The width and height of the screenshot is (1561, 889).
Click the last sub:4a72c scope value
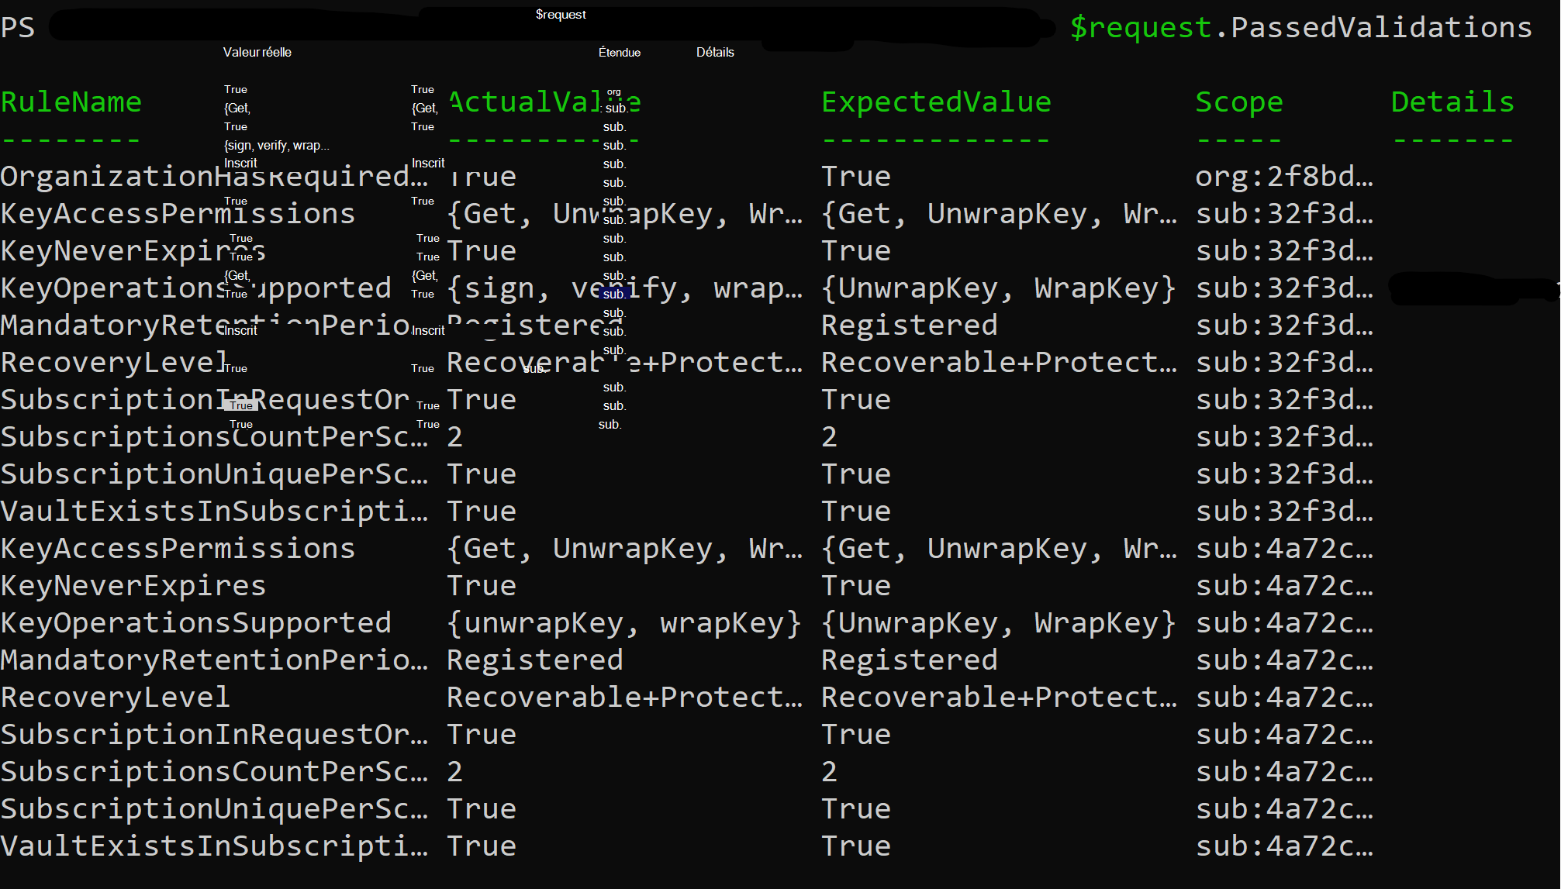click(1283, 846)
